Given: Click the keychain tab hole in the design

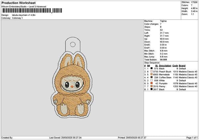Looking at the screenshot, I should pos(73,44).
